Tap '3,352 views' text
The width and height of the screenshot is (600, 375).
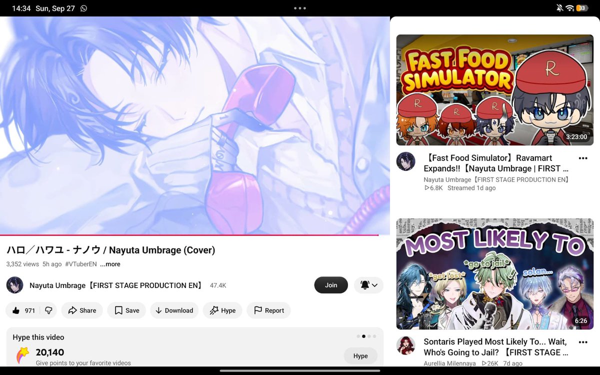[x=22, y=264]
